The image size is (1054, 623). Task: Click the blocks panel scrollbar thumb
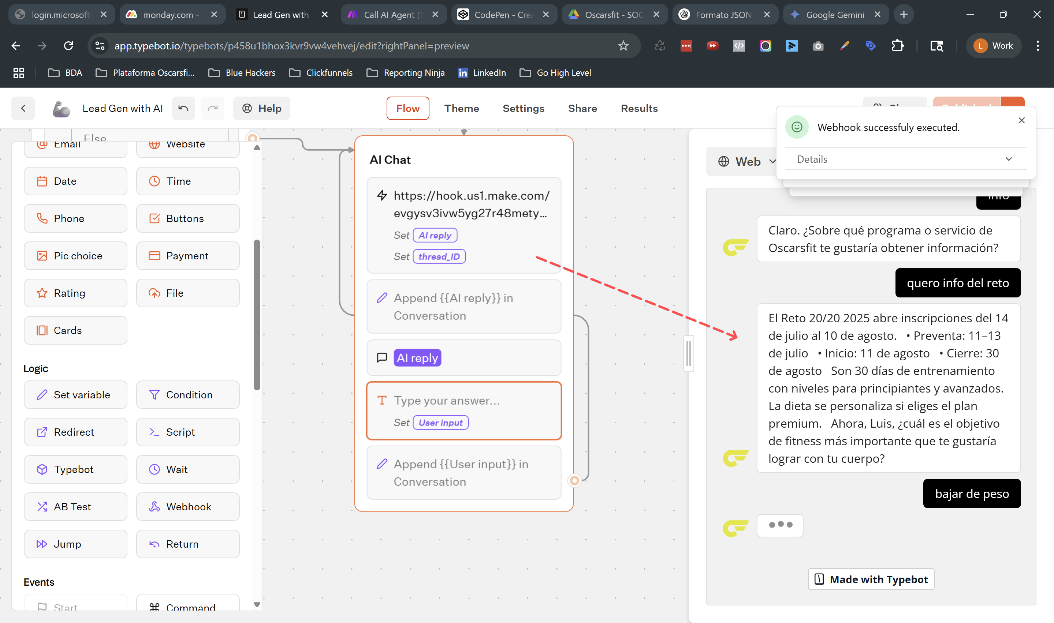[257, 315]
